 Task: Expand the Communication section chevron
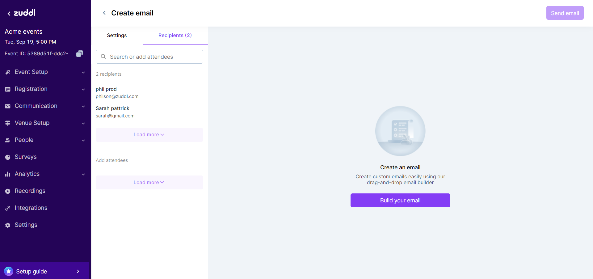coord(83,106)
